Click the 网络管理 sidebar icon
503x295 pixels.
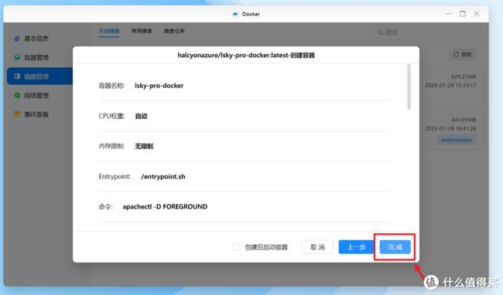[17, 95]
